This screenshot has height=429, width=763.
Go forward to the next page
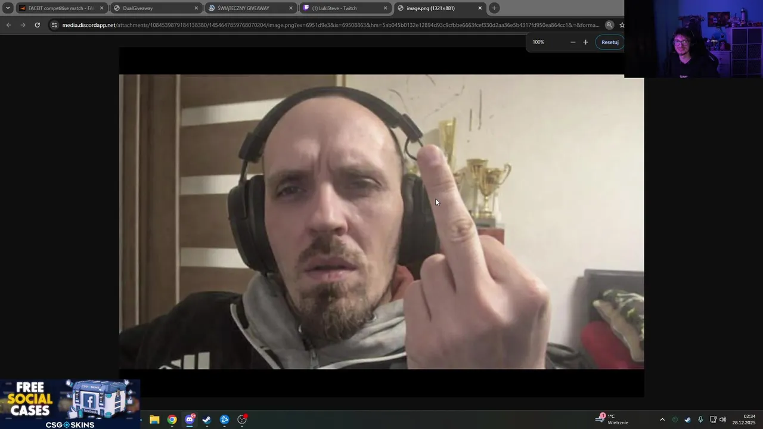pos(23,25)
